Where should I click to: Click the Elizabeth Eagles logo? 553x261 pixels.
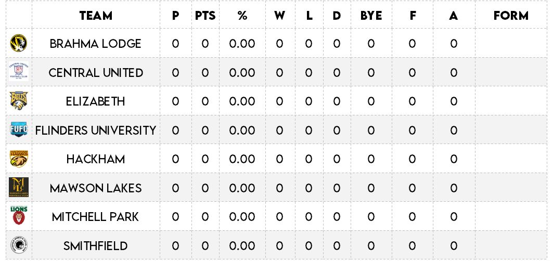tap(19, 101)
